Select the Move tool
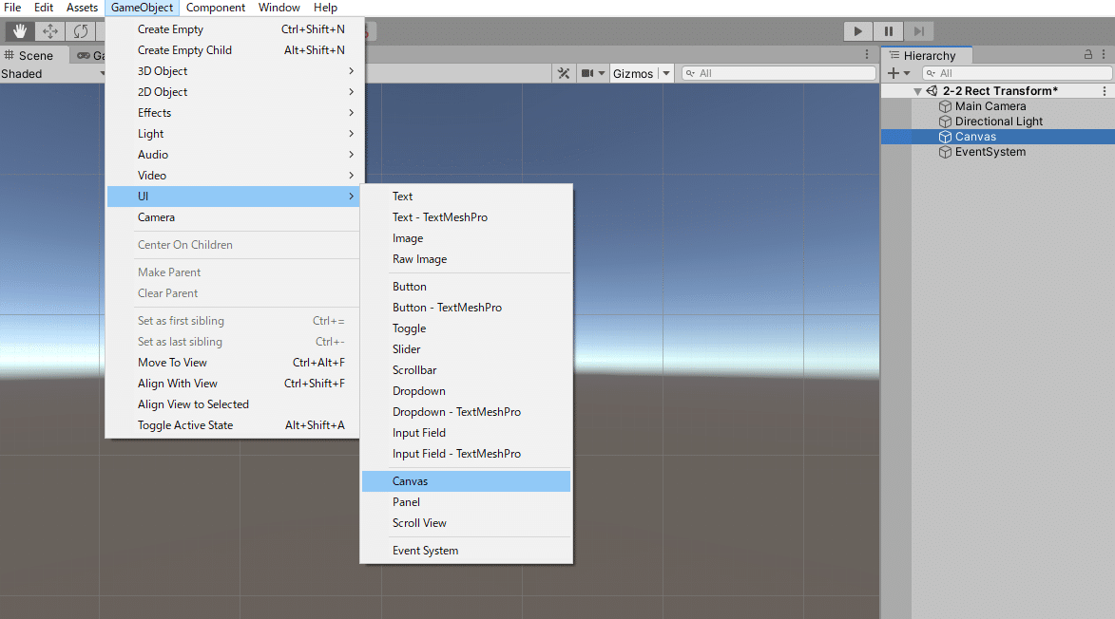This screenshot has height=619, width=1115. 49,31
